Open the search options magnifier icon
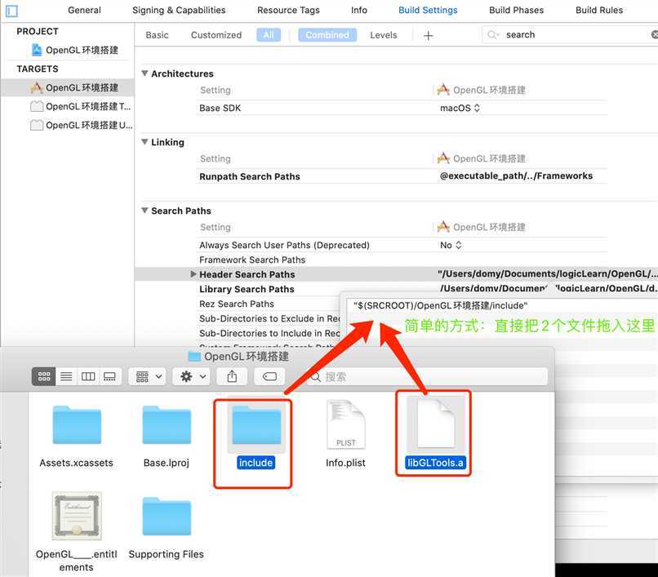 (493, 35)
